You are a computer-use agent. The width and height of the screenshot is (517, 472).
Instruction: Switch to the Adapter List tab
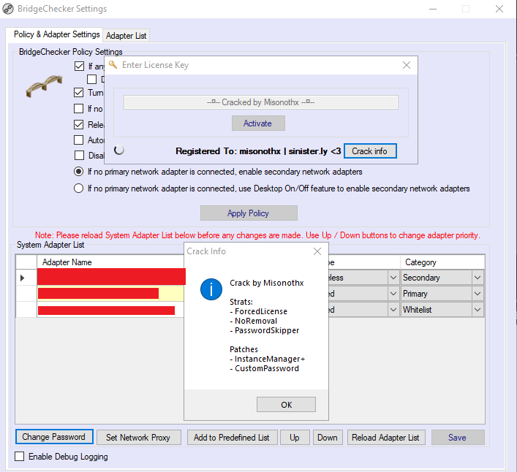pos(127,36)
